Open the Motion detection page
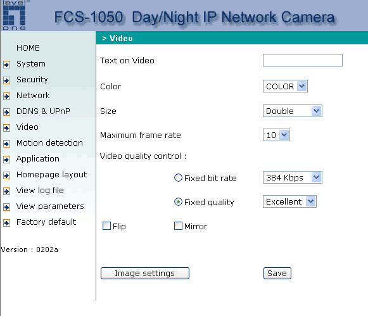The height and width of the screenshot is (316, 368). tap(49, 143)
